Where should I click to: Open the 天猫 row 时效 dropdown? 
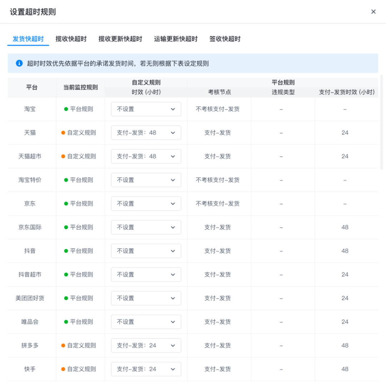pos(146,133)
